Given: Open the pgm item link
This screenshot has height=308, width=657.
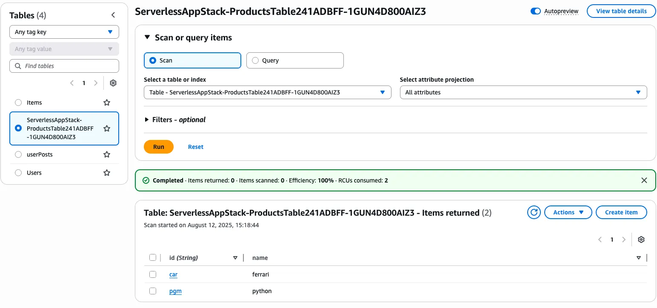Looking at the screenshot, I should (x=175, y=291).
